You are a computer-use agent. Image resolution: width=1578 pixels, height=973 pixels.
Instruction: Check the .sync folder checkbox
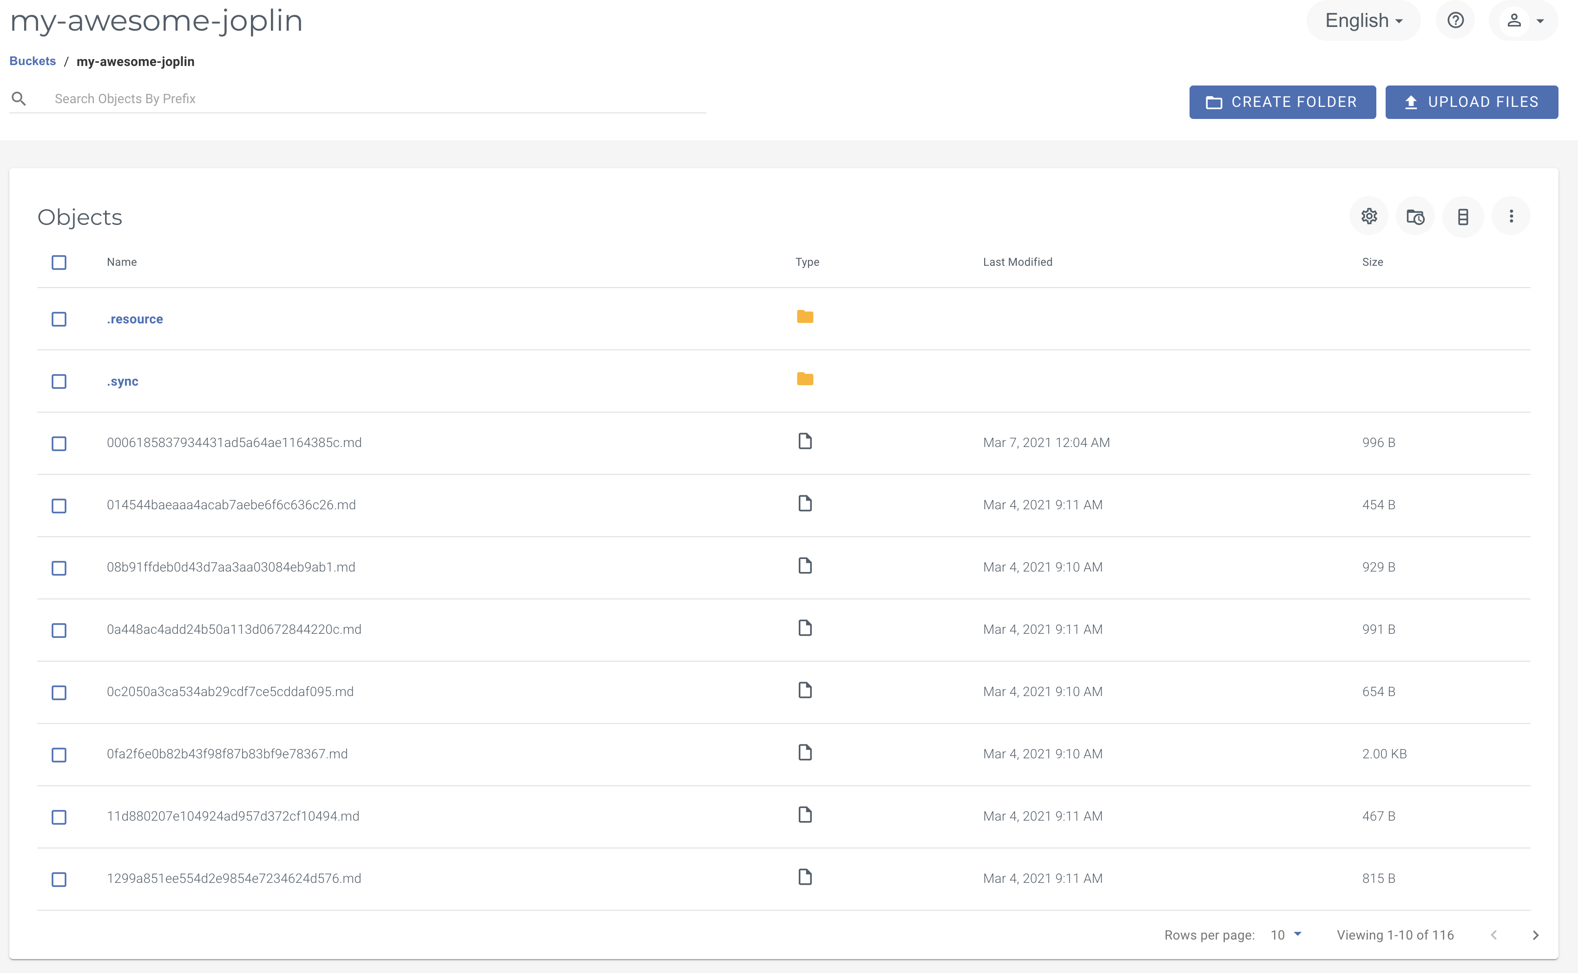(59, 381)
